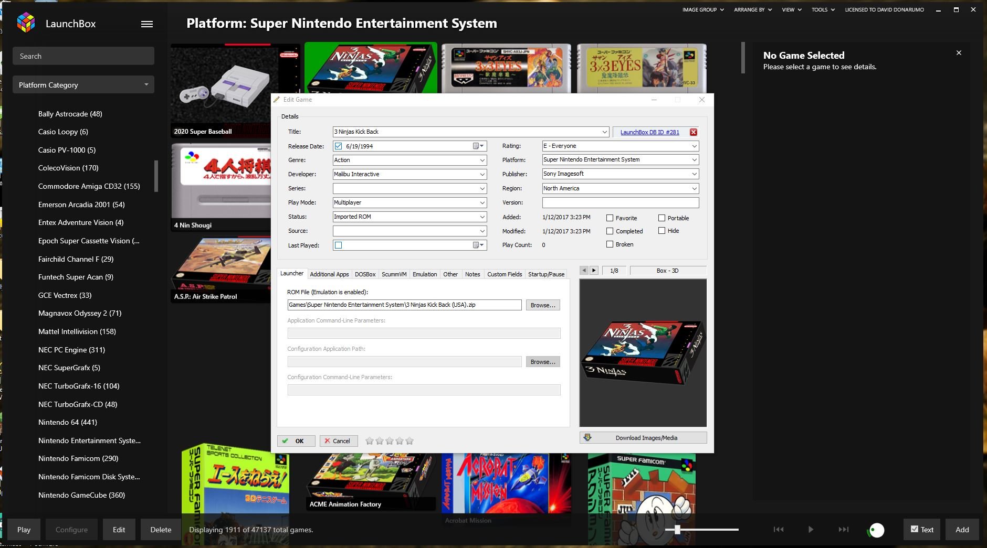Open the Last Played calendar picker
This screenshot has width=987, height=548.
(x=478, y=245)
